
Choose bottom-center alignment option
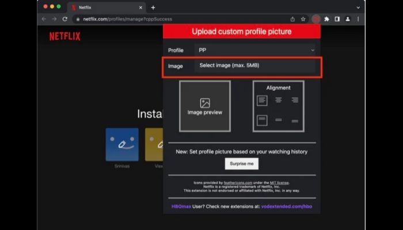(x=278, y=120)
